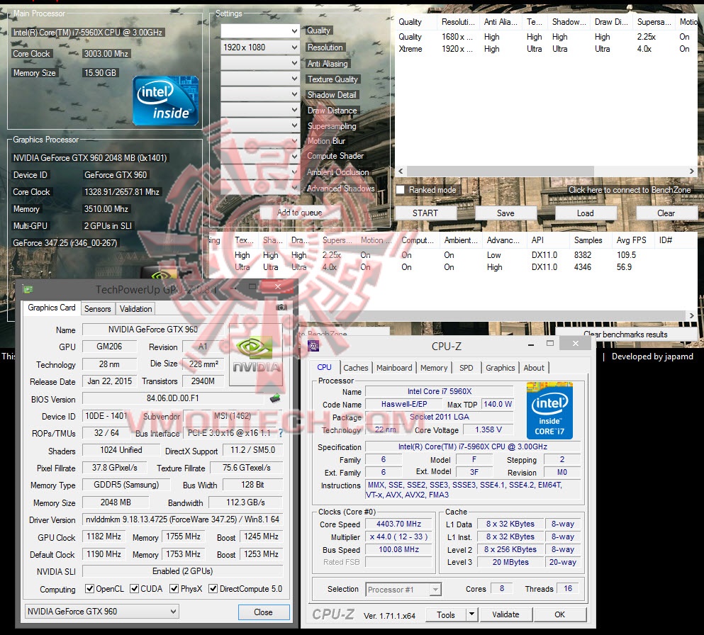Click the Save button
The width and height of the screenshot is (704, 635).
pos(505,213)
